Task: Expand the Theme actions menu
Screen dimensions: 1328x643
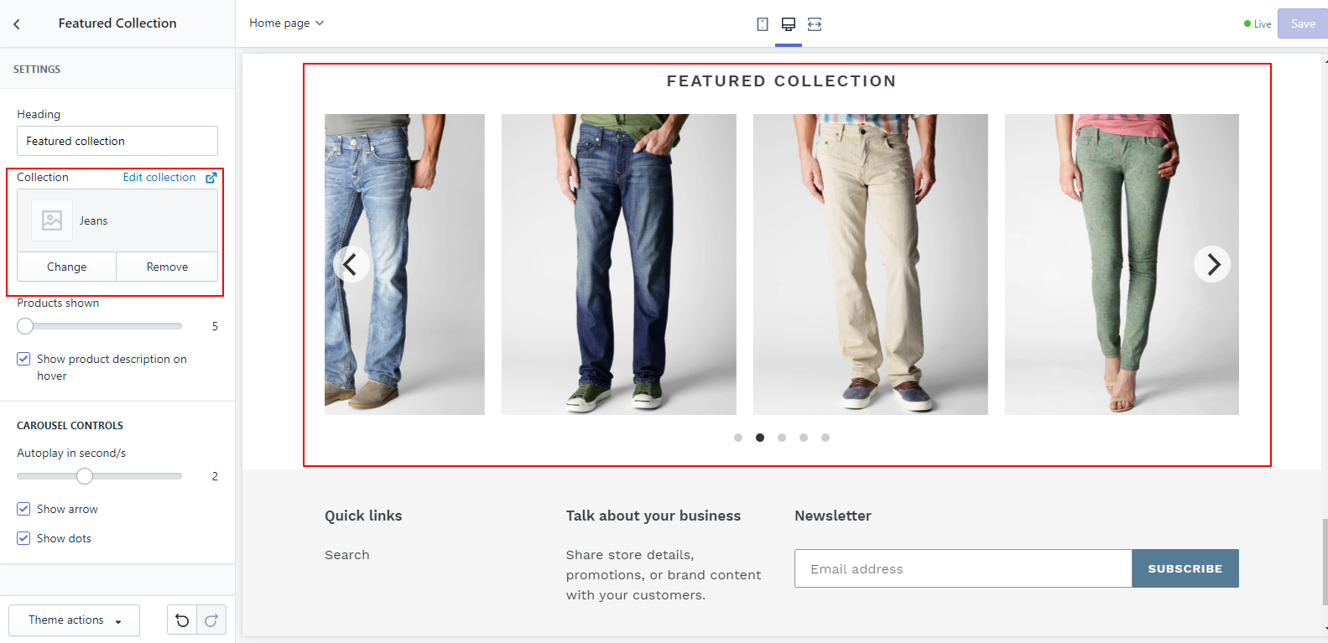Action: point(75,620)
